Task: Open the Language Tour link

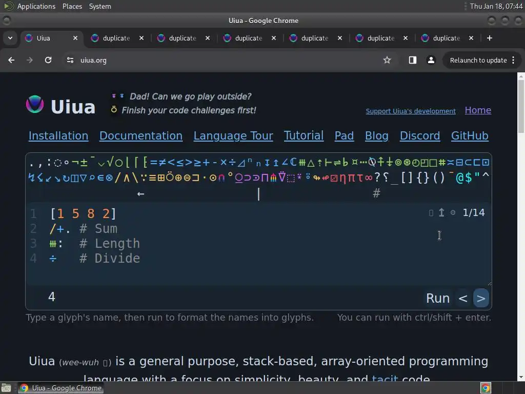Action: 233,135
